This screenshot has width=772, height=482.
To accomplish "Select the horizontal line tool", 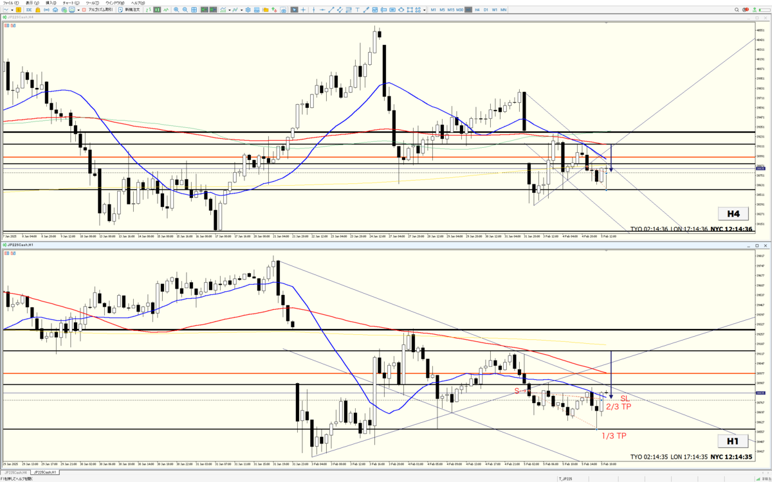I will tap(322, 10).
